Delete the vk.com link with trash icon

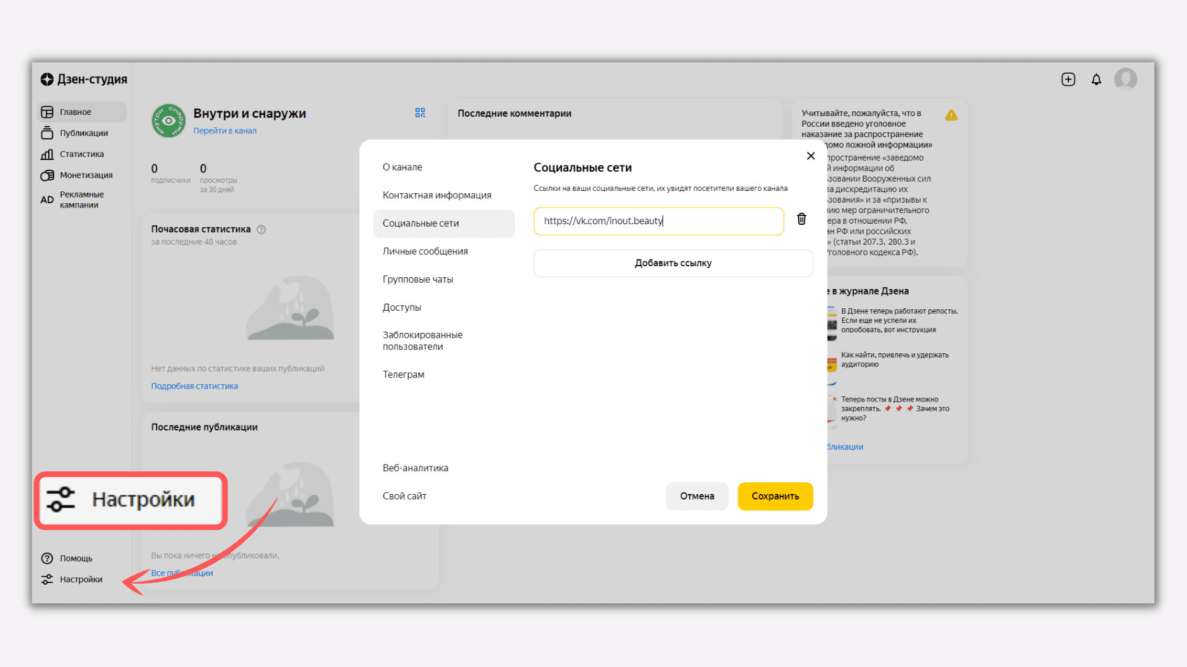coord(801,219)
